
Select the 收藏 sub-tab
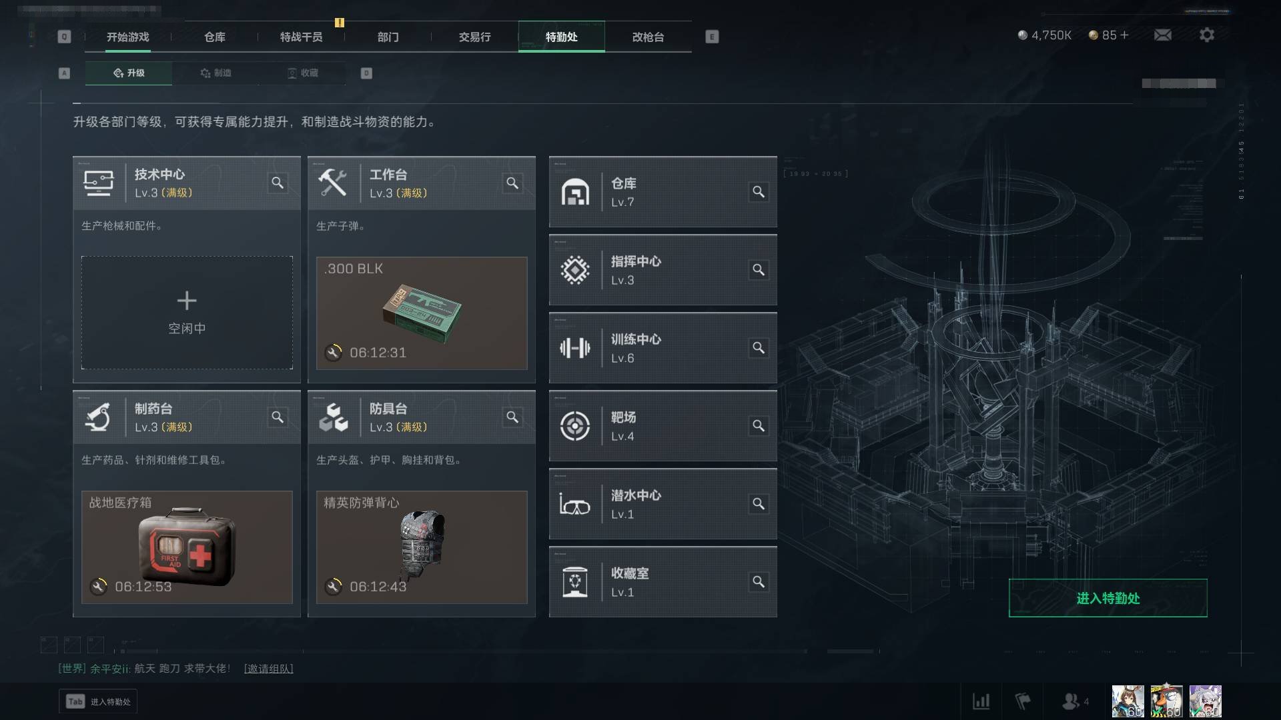303,73
